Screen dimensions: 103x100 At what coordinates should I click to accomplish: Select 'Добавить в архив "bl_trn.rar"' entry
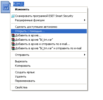click(x=49, y=40)
